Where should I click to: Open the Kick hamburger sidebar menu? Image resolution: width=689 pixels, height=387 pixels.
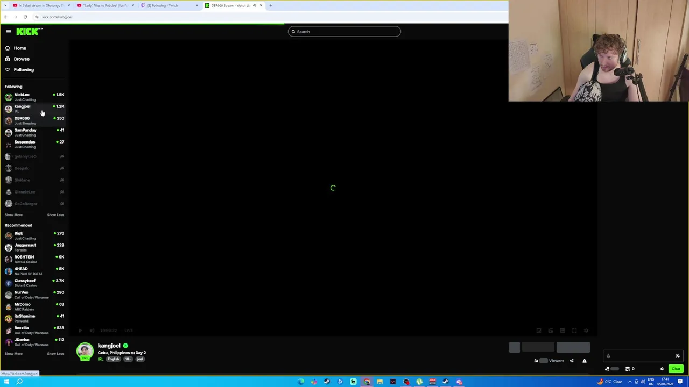coord(9,32)
